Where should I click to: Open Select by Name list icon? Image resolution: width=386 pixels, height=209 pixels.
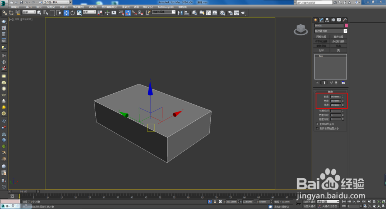click(46, 13)
